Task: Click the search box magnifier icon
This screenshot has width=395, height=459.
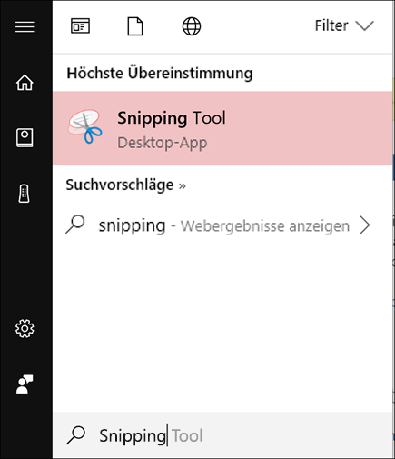Action: click(x=76, y=435)
